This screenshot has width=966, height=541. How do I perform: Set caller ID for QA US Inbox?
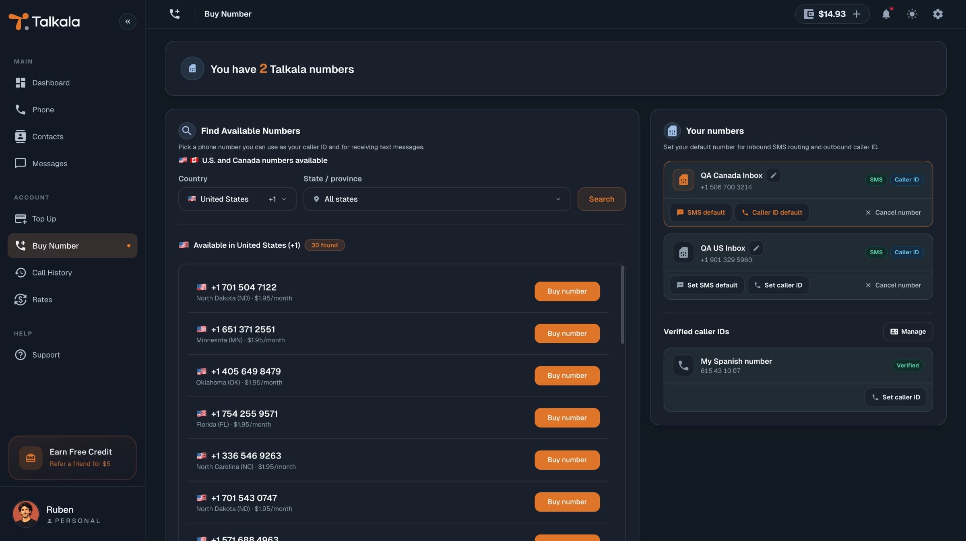coord(778,285)
